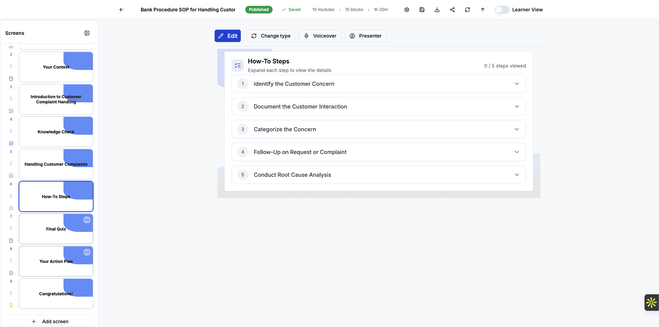Click step number 1 circle badge

click(x=243, y=84)
